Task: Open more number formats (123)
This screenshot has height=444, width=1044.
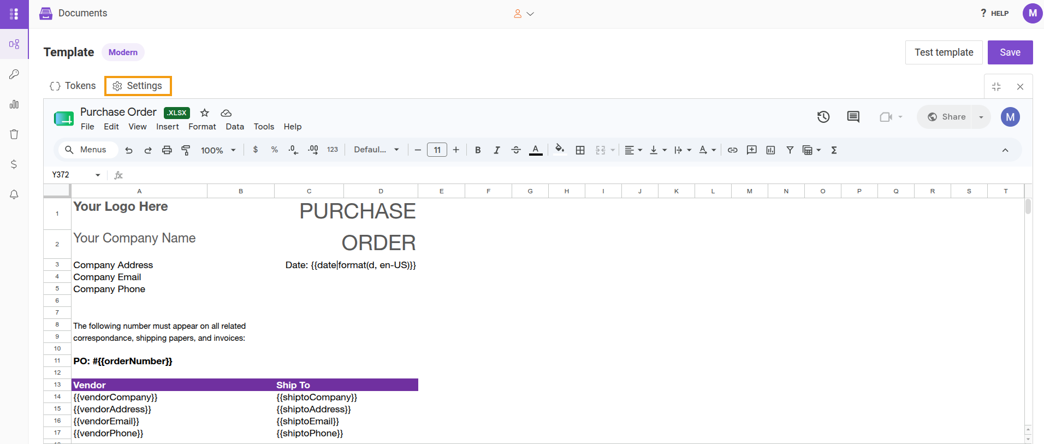Action: [333, 150]
